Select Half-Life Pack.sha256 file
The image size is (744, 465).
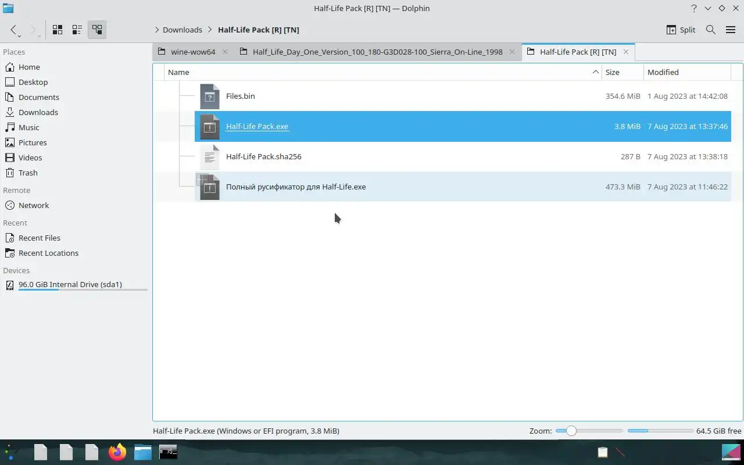tap(263, 156)
